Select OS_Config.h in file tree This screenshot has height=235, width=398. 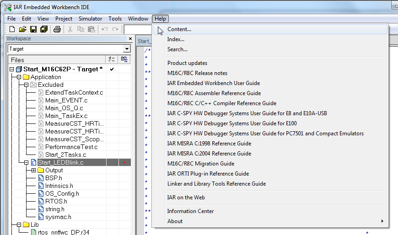click(62, 194)
